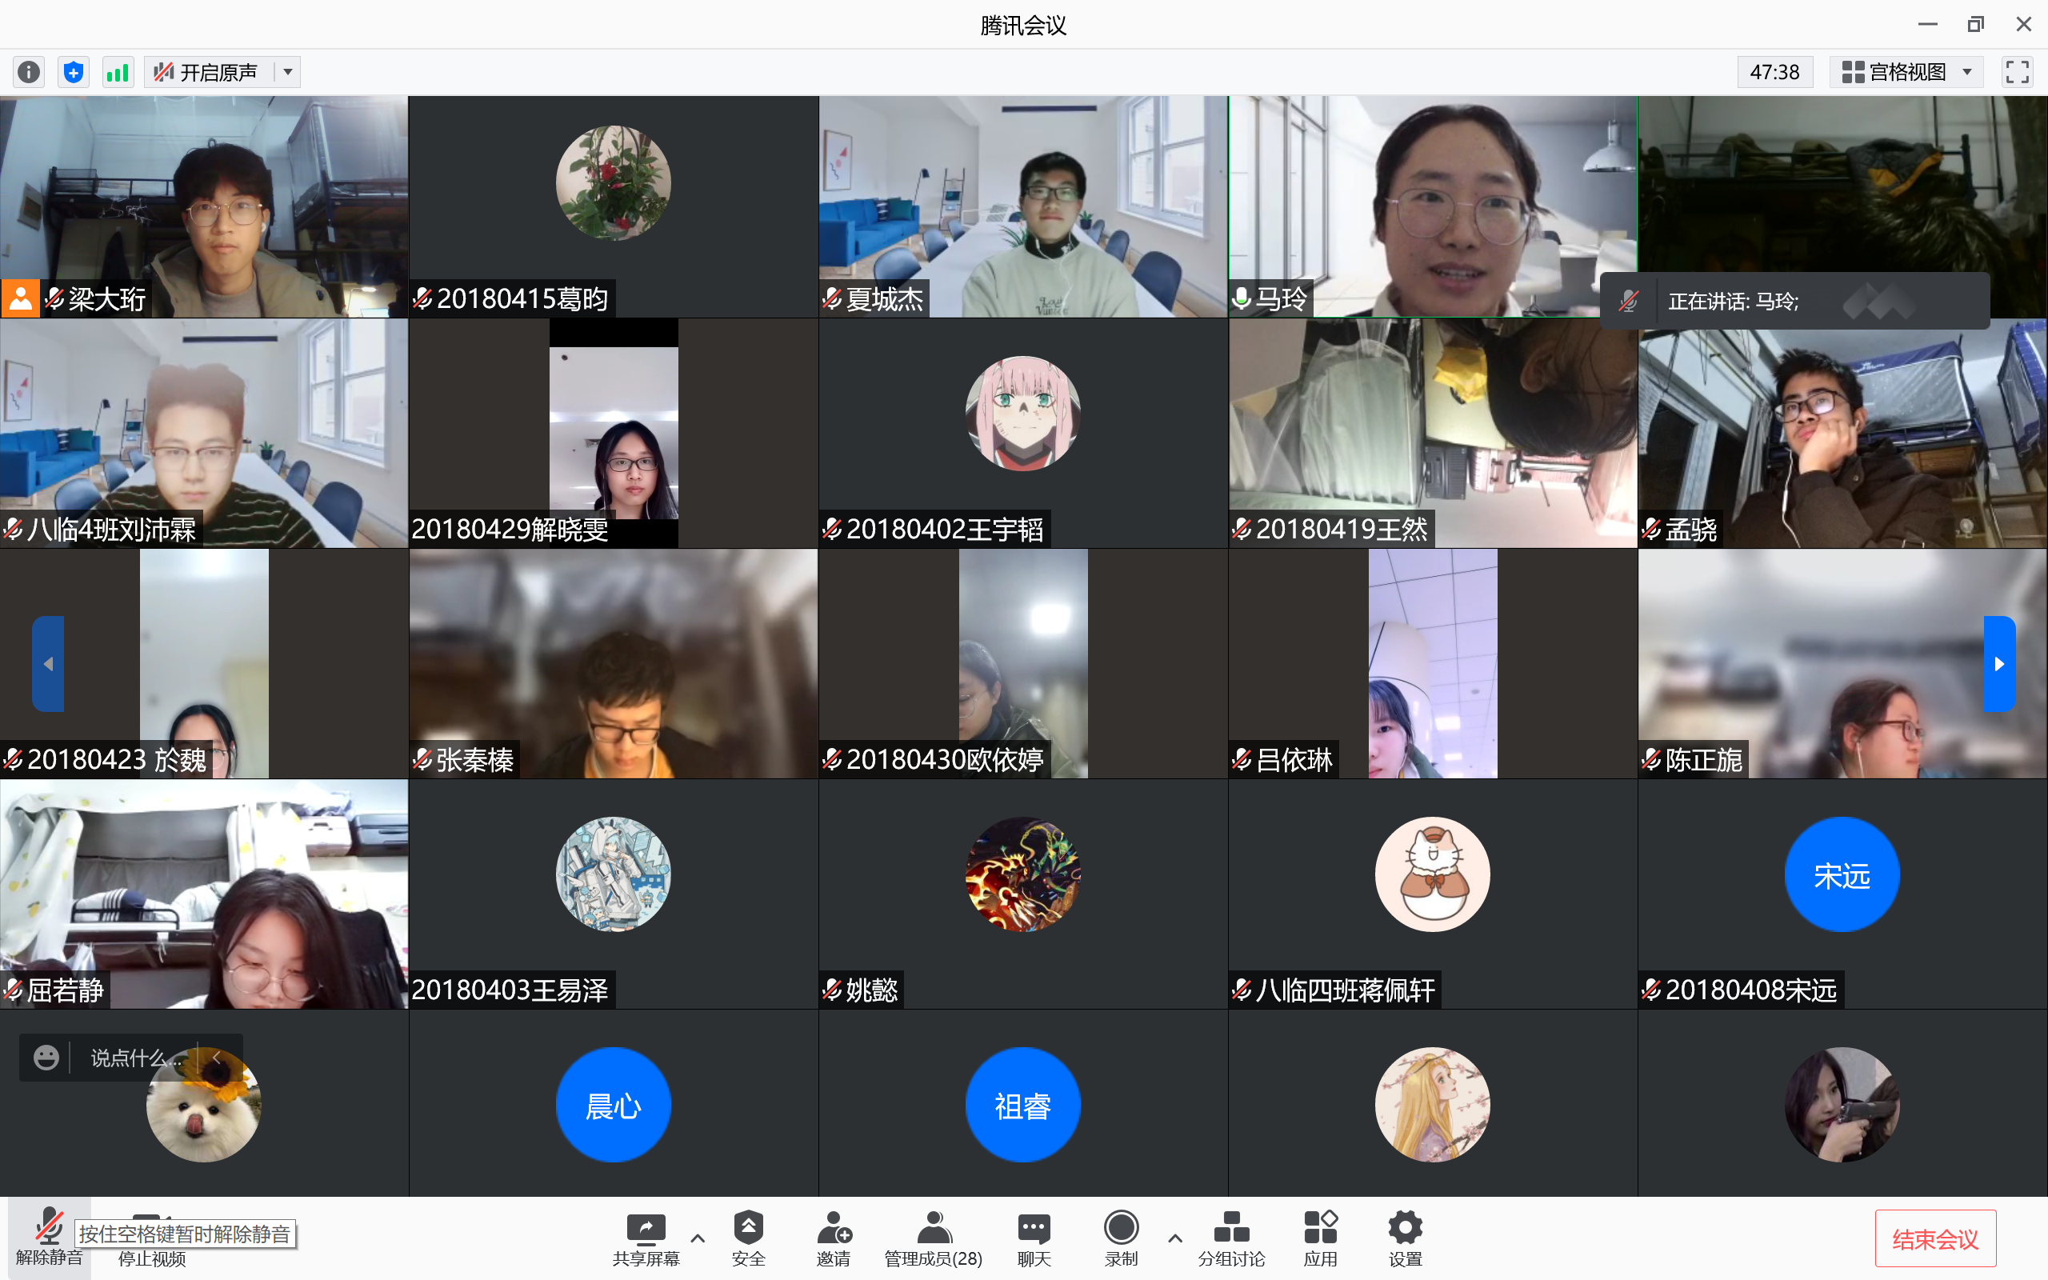Expand share screen options chevron
2048x1280 pixels.
tap(698, 1238)
